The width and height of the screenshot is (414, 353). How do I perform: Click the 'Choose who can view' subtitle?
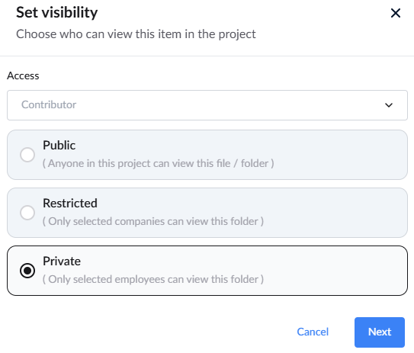coord(136,34)
